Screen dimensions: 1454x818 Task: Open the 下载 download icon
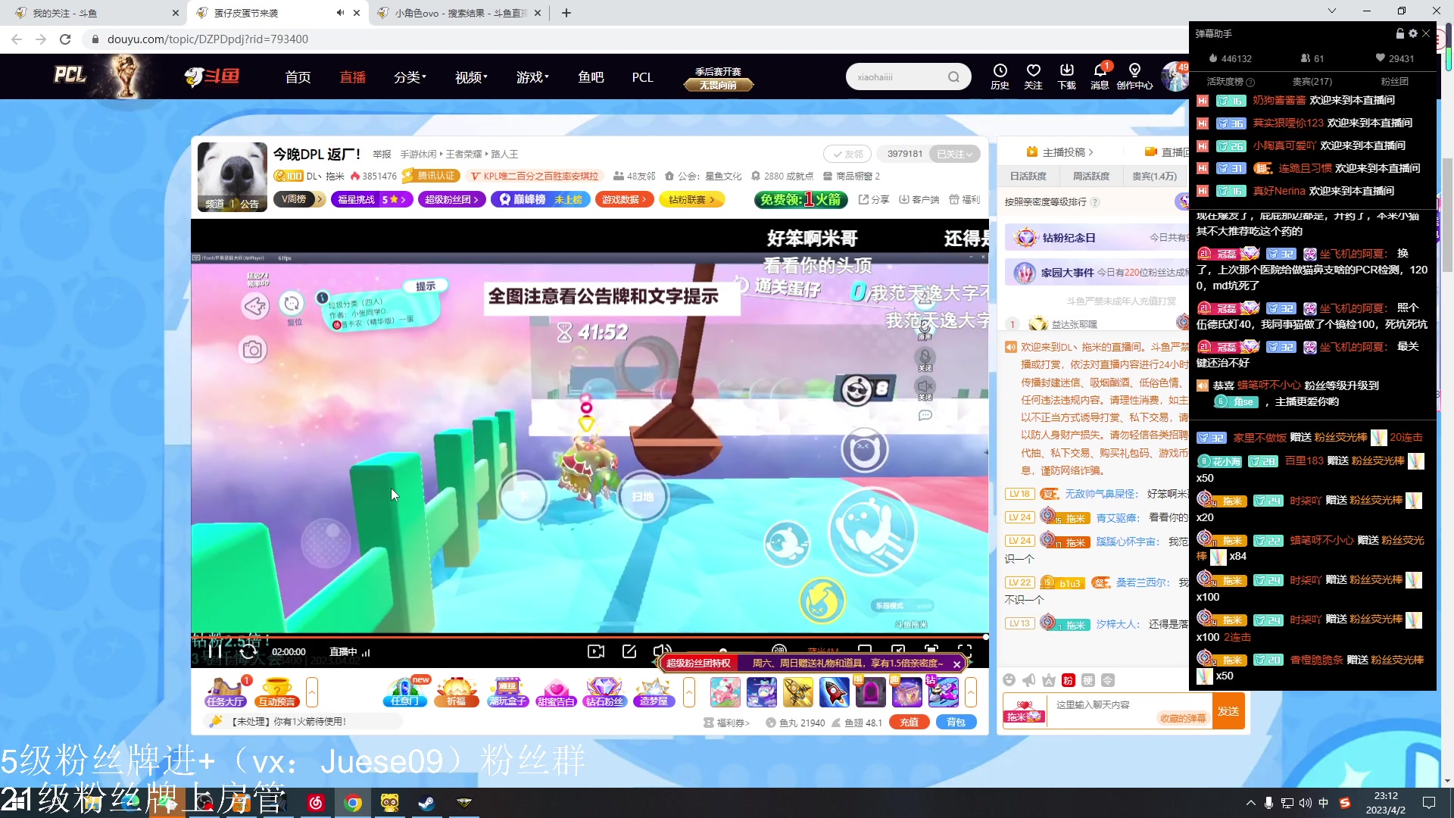click(1067, 76)
